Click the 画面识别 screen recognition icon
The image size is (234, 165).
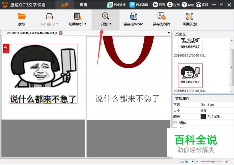pyautogui.click(x=189, y=16)
